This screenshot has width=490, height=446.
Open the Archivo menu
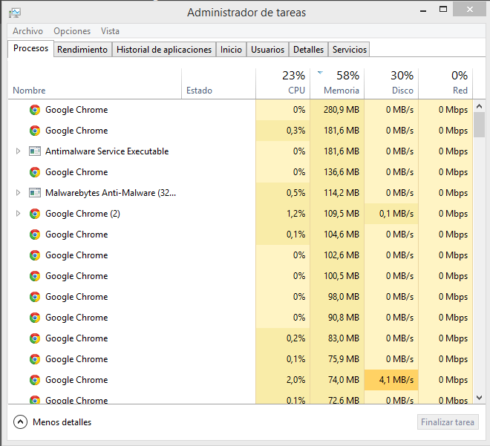27,31
